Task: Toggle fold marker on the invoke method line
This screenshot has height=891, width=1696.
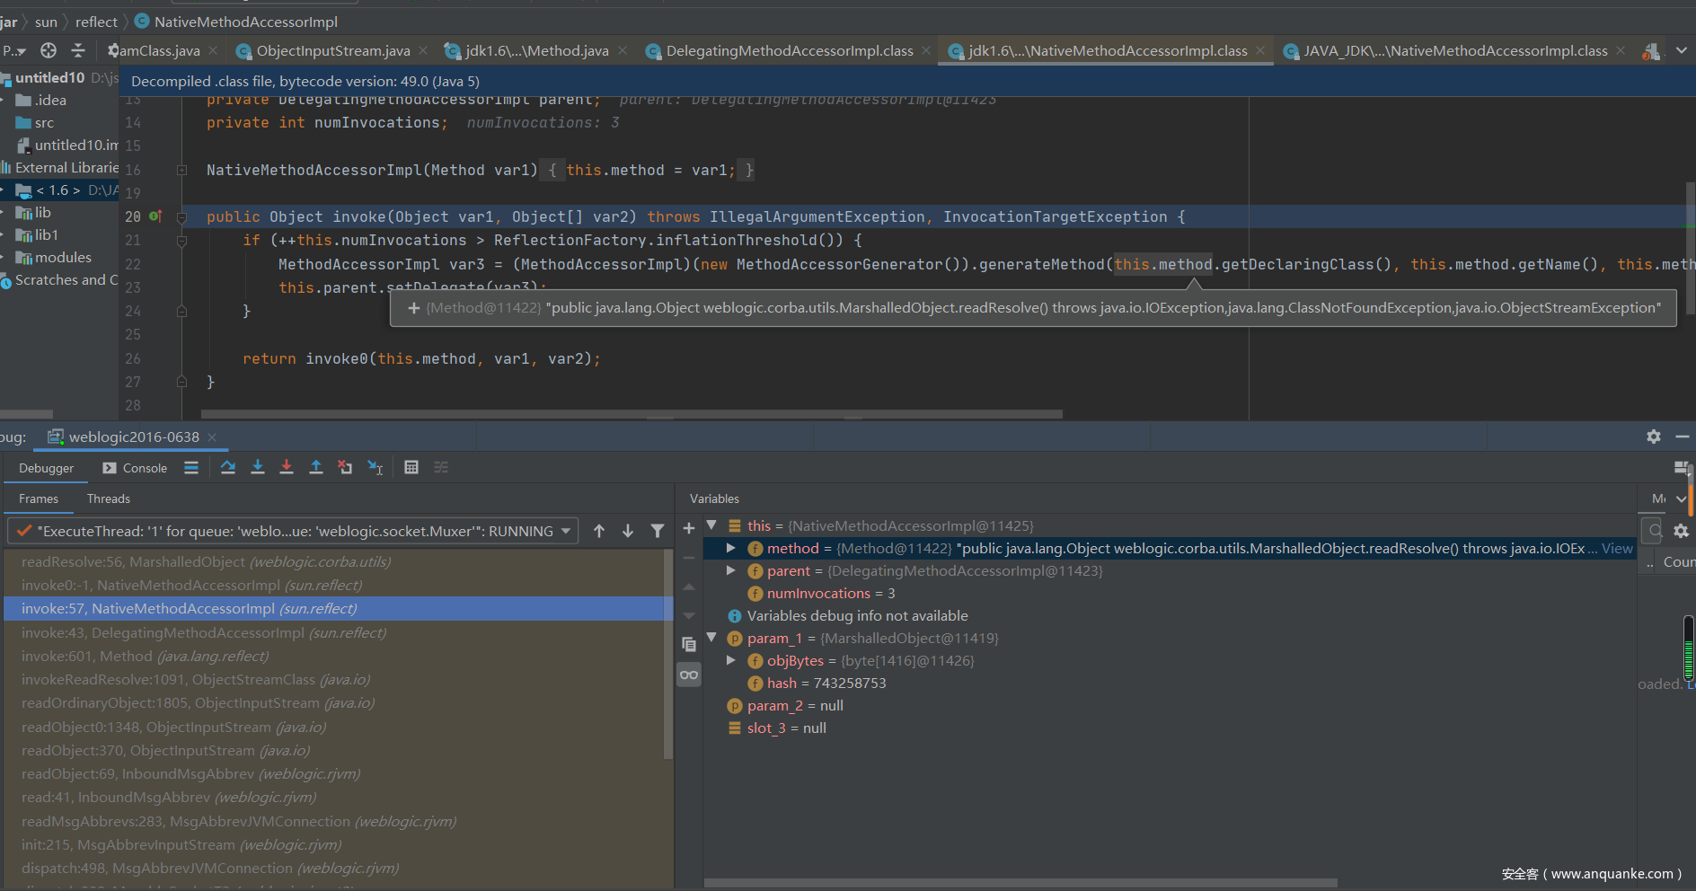Action: pyautogui.click(x=181, y=217)
